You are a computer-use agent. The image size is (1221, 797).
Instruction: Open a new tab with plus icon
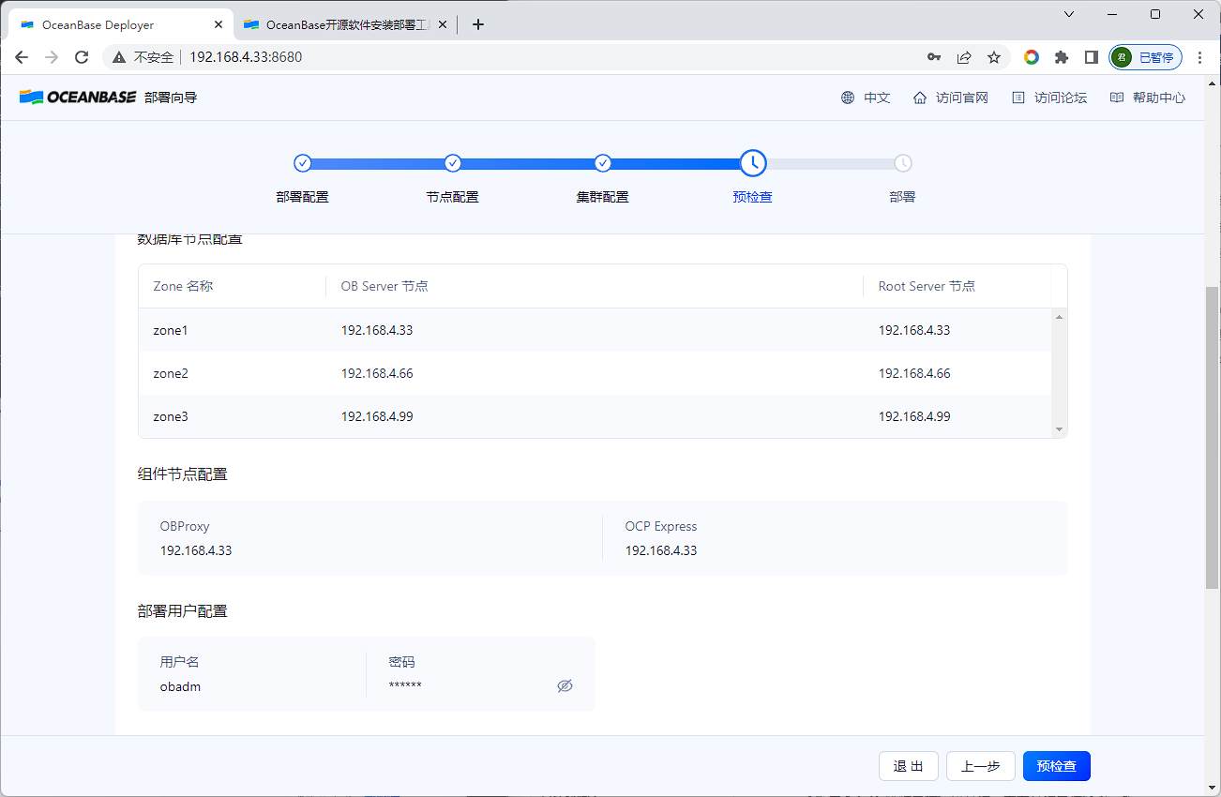point(478,24)
